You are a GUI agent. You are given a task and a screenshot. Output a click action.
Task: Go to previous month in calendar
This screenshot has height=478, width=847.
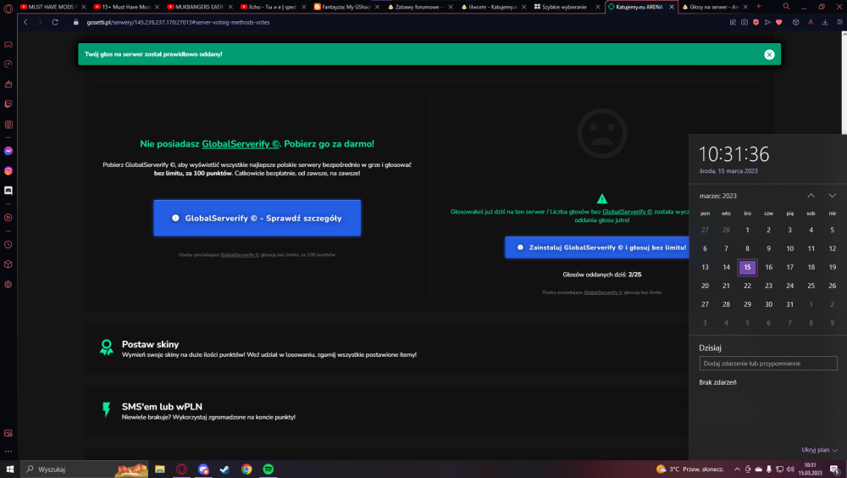[x=811, y=196]
